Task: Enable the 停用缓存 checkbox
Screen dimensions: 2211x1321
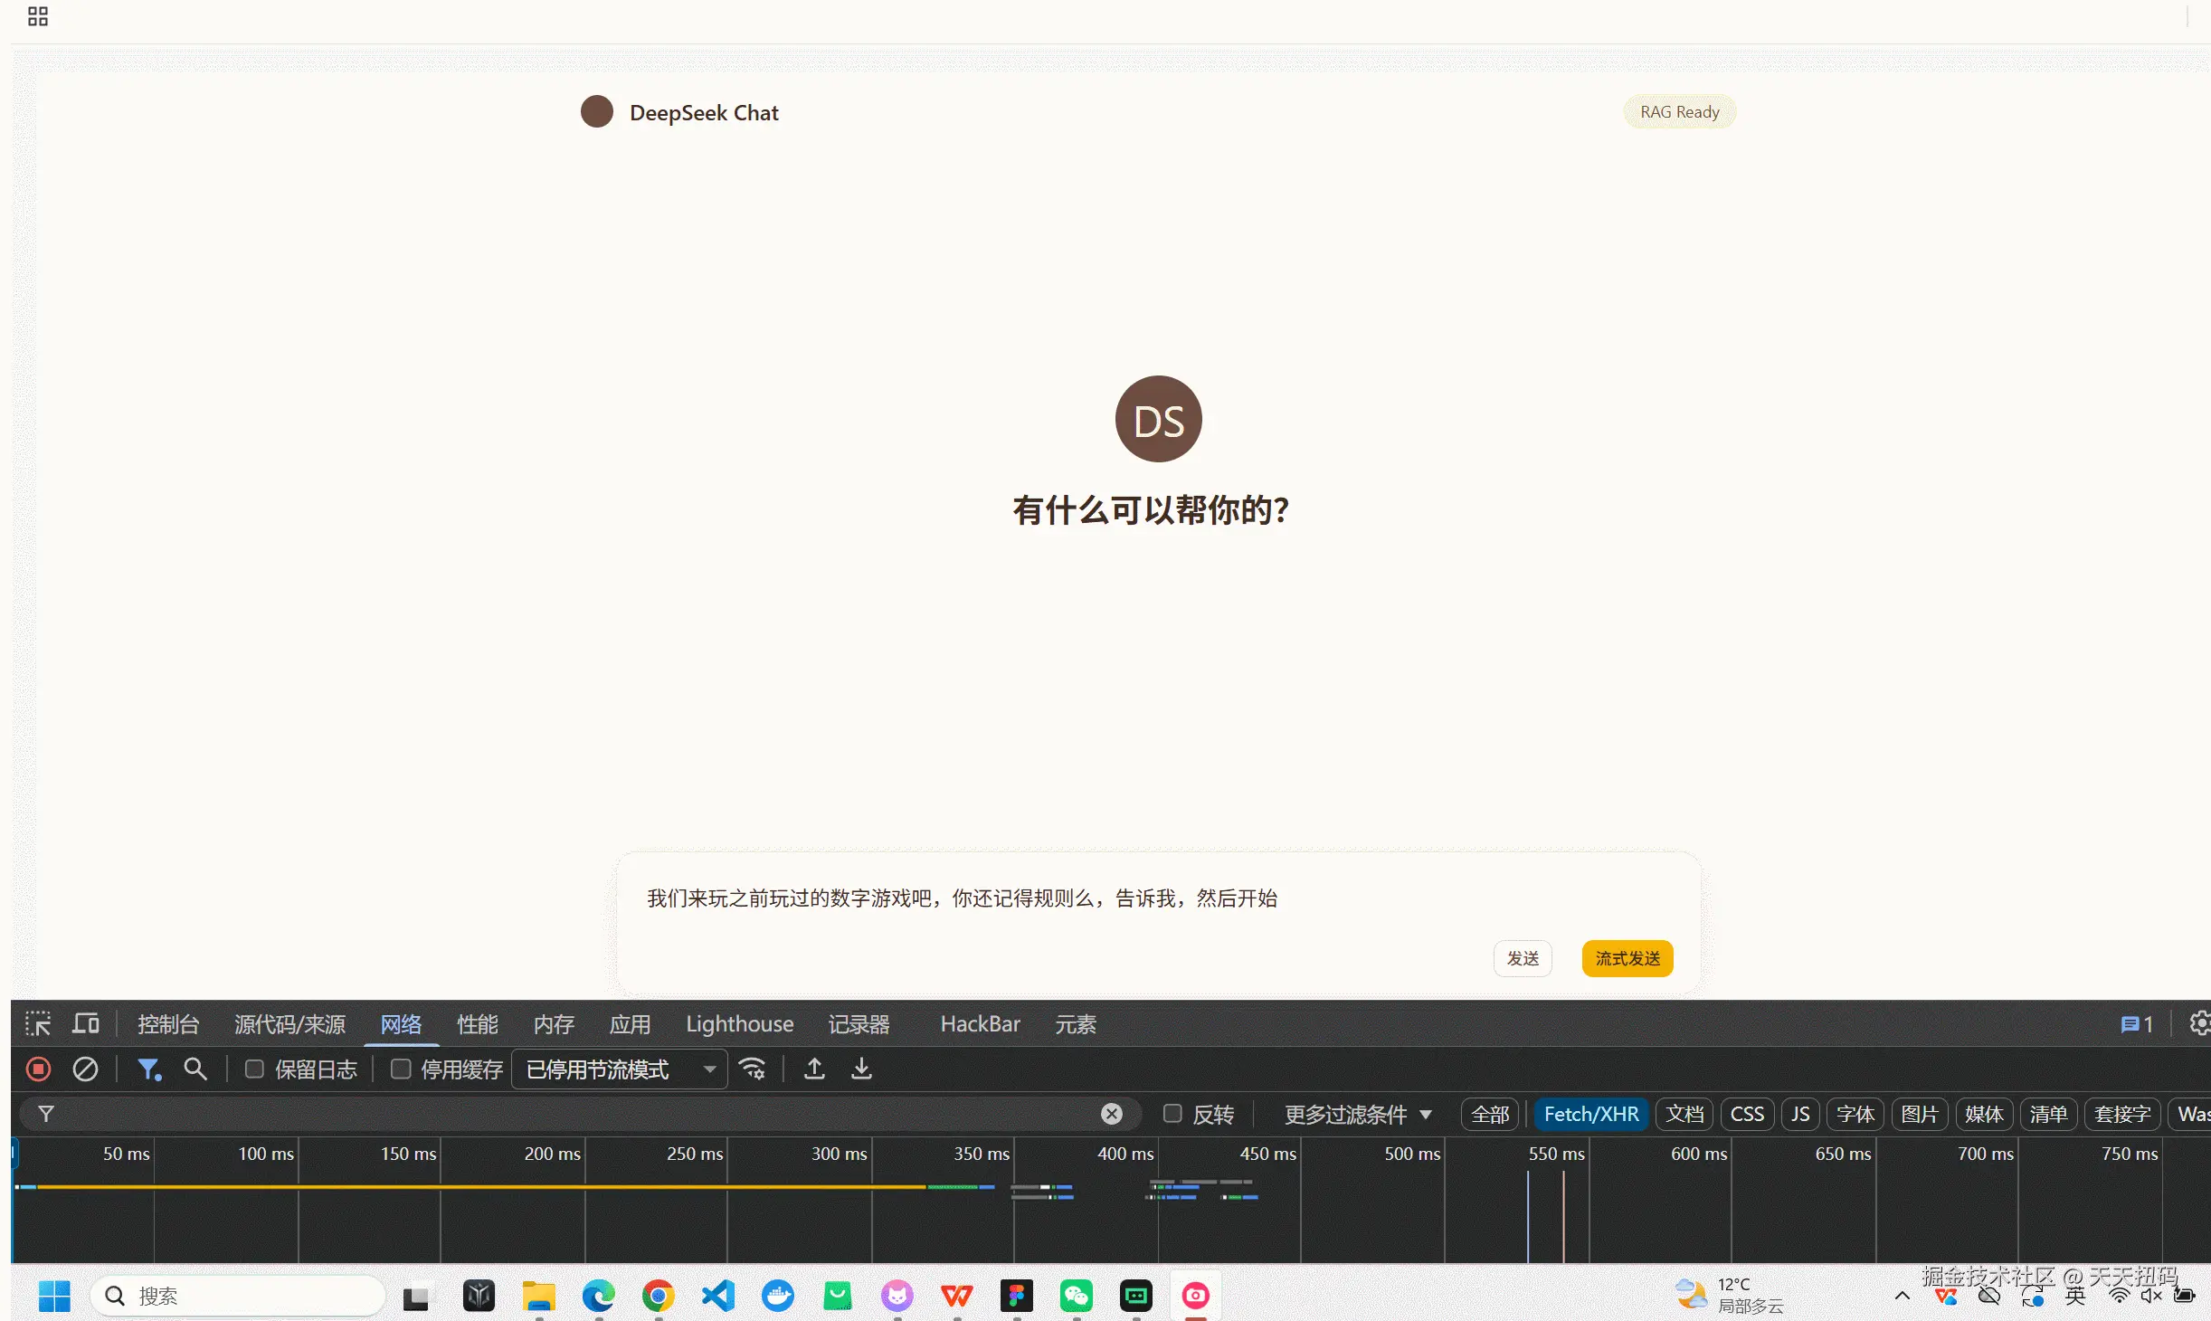Action: pyautogui.click(x=401, y=1069)
